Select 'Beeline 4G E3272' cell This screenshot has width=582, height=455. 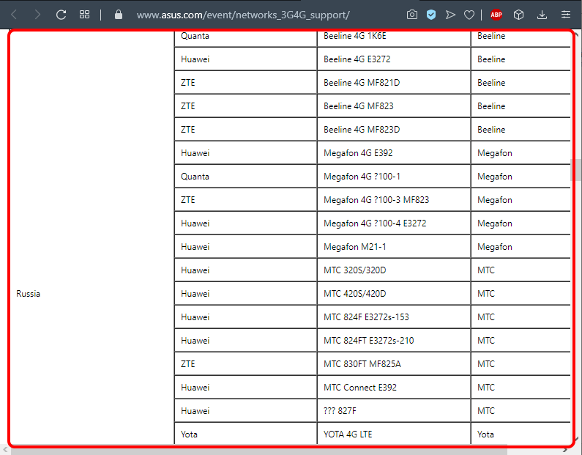(394, 59)
